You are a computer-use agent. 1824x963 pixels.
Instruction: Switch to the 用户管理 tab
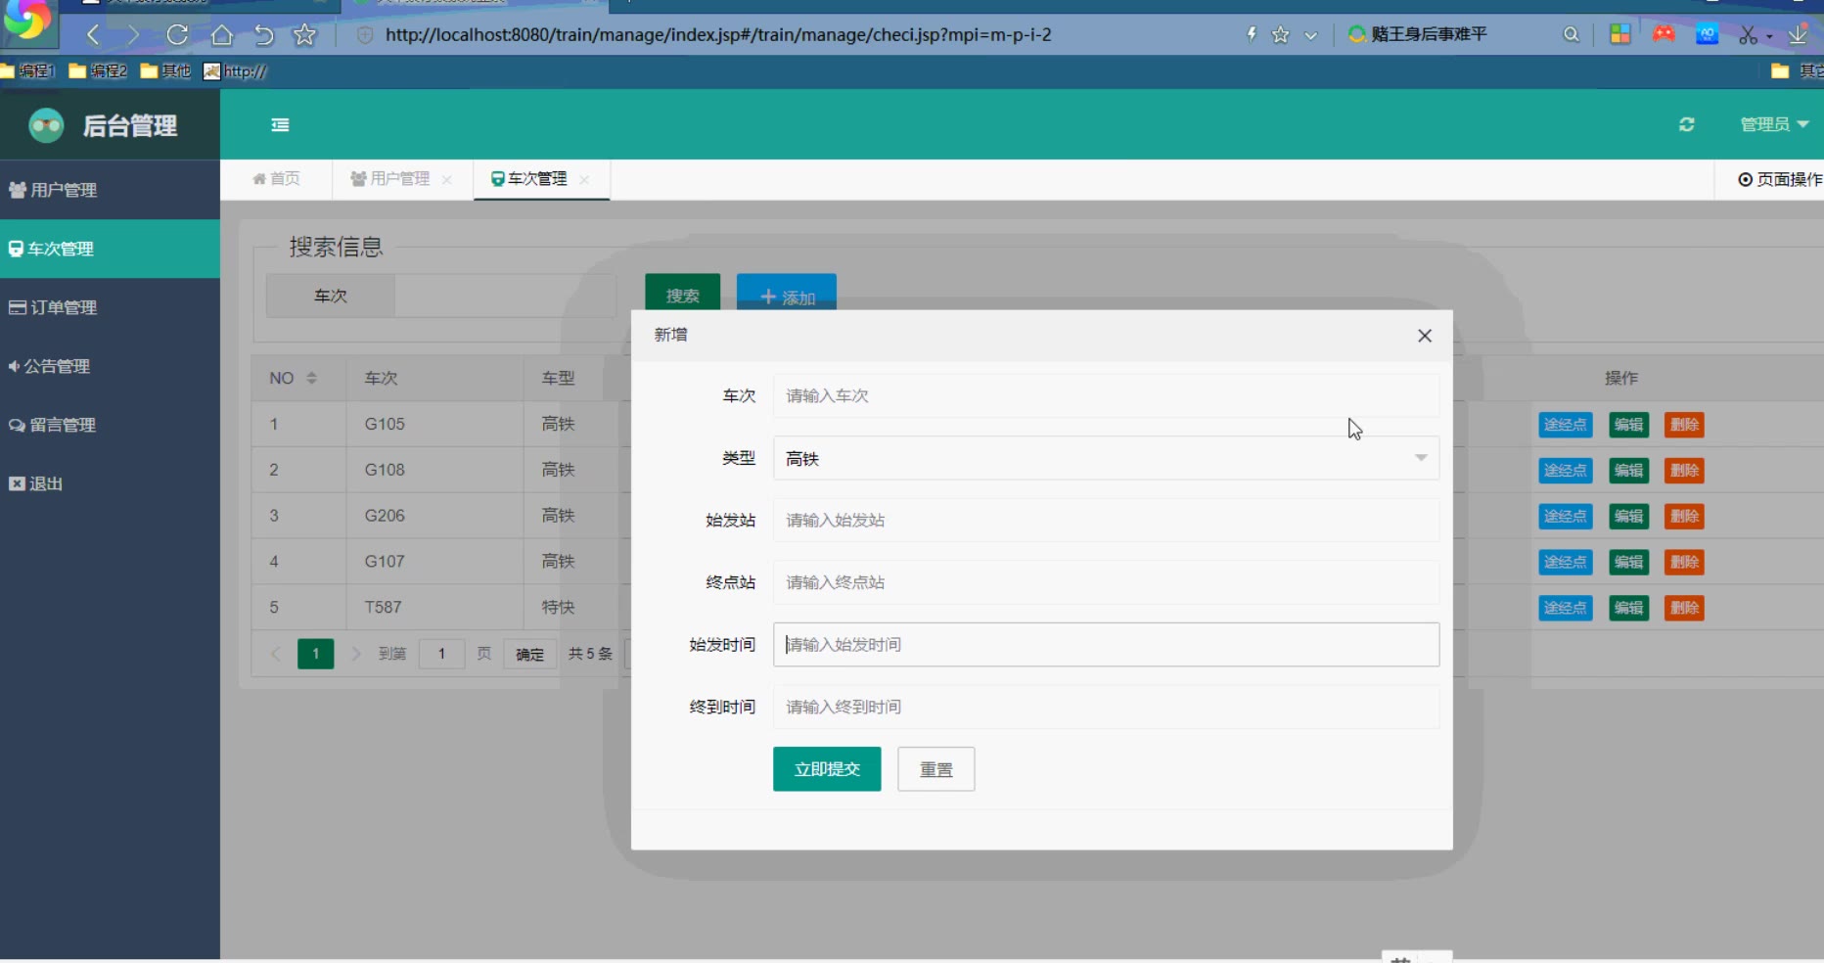pos(390,179)
